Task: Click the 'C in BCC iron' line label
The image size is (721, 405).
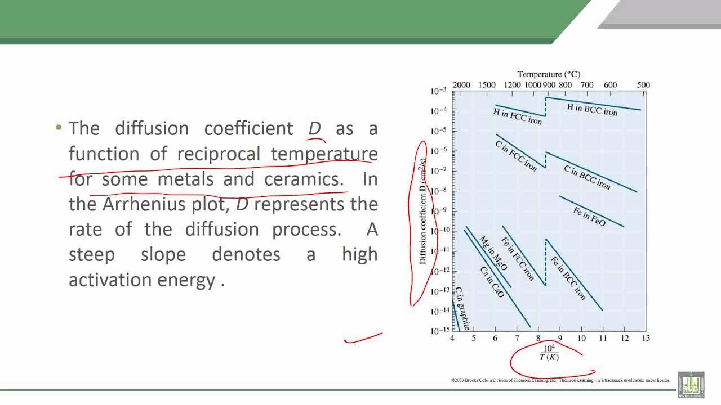Action: (587, 177)
